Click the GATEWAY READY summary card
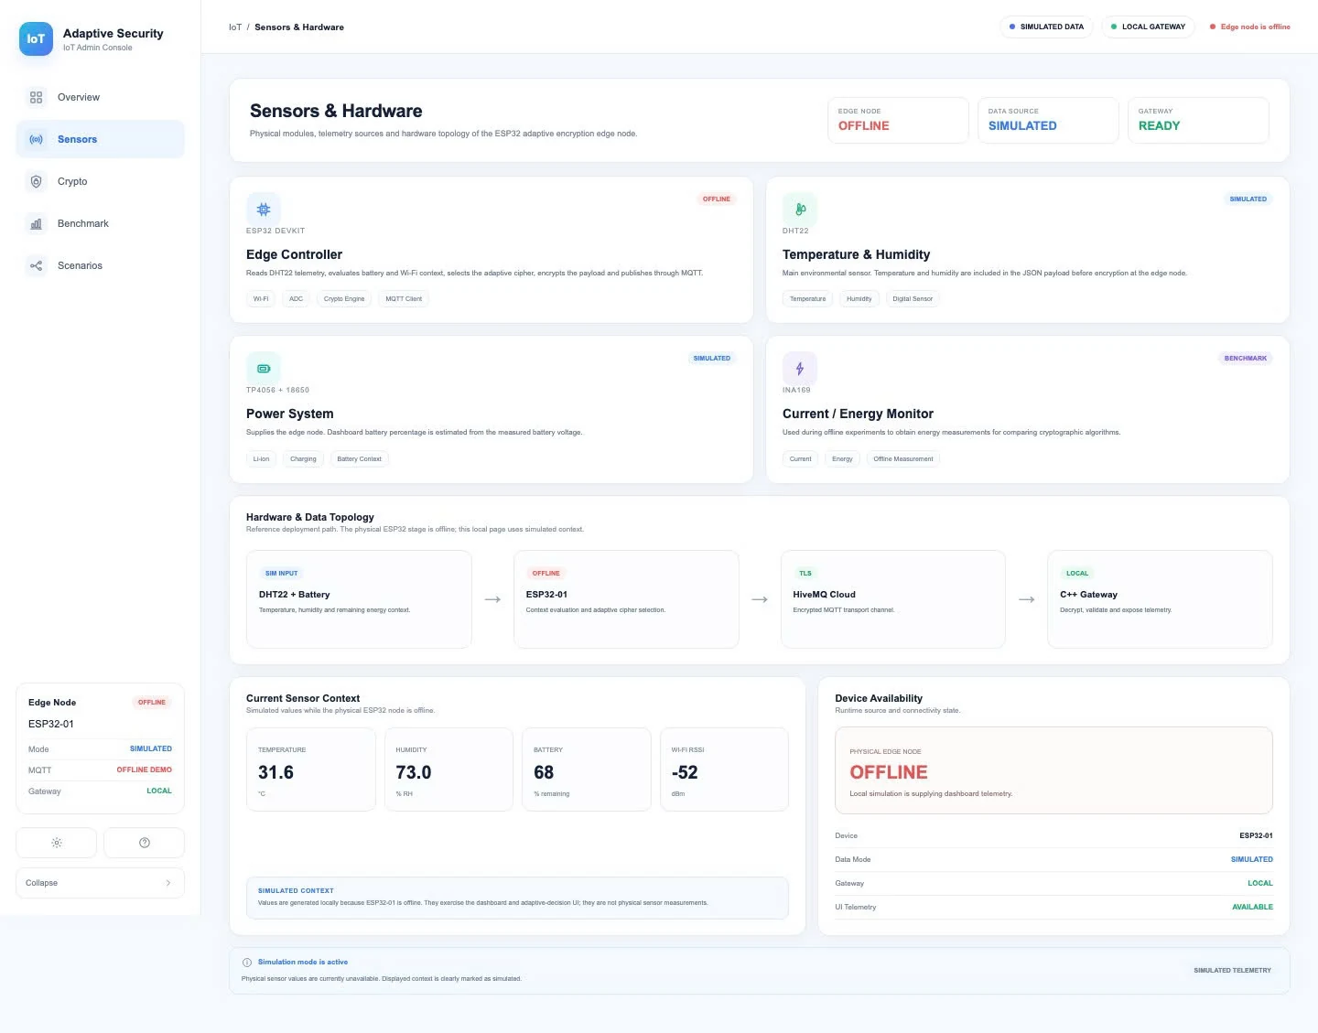Screen dimensions: 1318x1033 click(x=1198, y=120)
